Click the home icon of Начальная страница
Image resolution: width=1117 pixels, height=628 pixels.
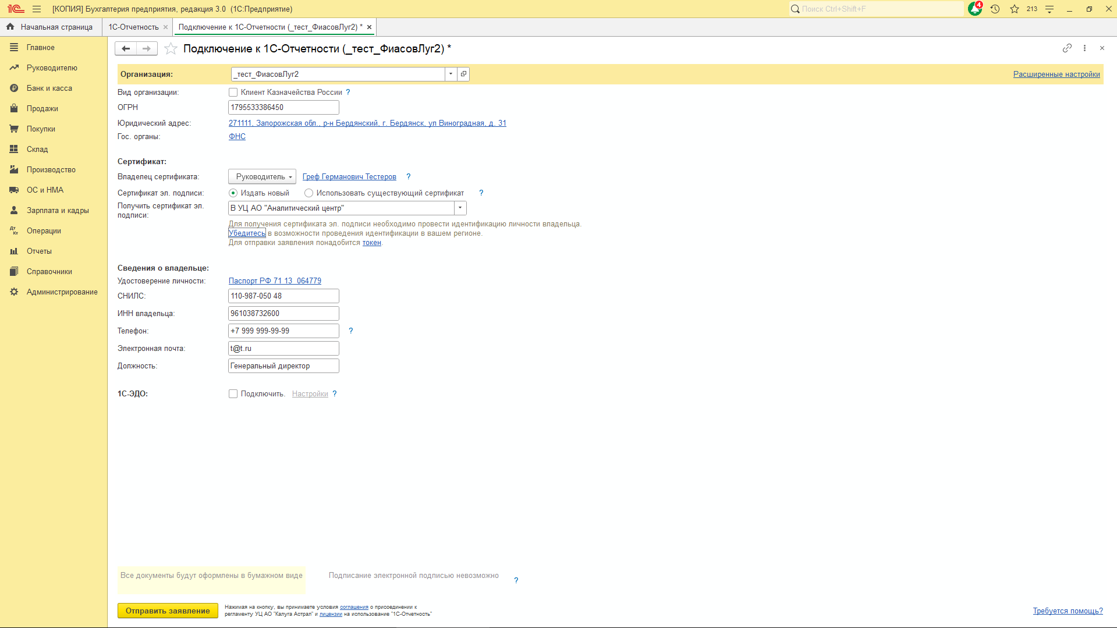click(x=10, y=27)
